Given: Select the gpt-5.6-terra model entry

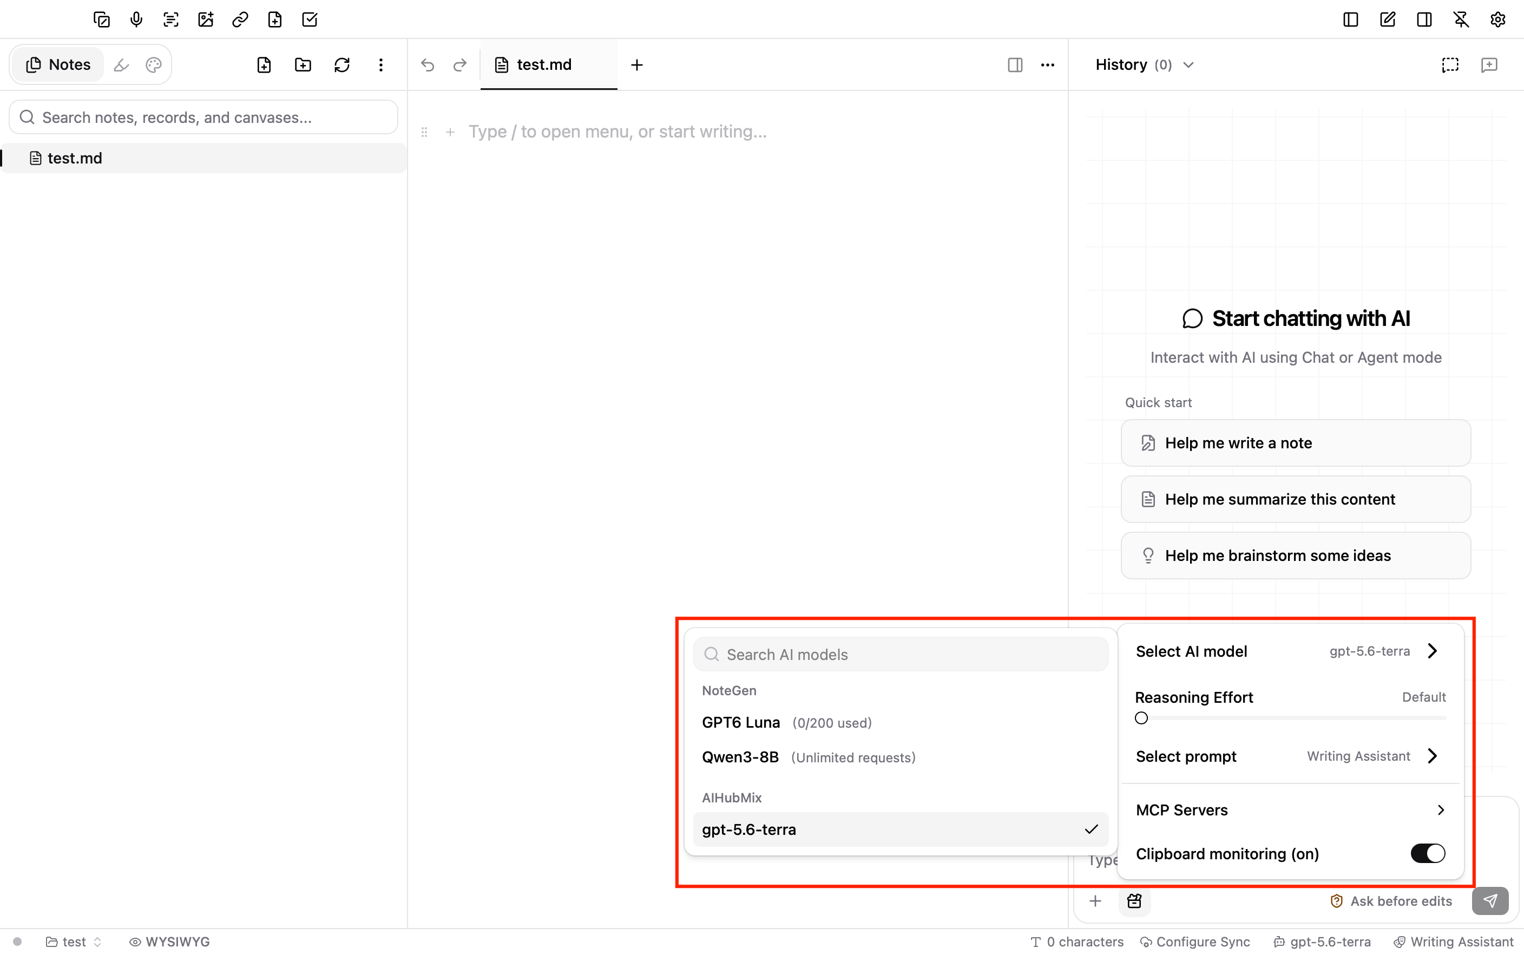Looking at the screenshot, I should tap(901, 829).
